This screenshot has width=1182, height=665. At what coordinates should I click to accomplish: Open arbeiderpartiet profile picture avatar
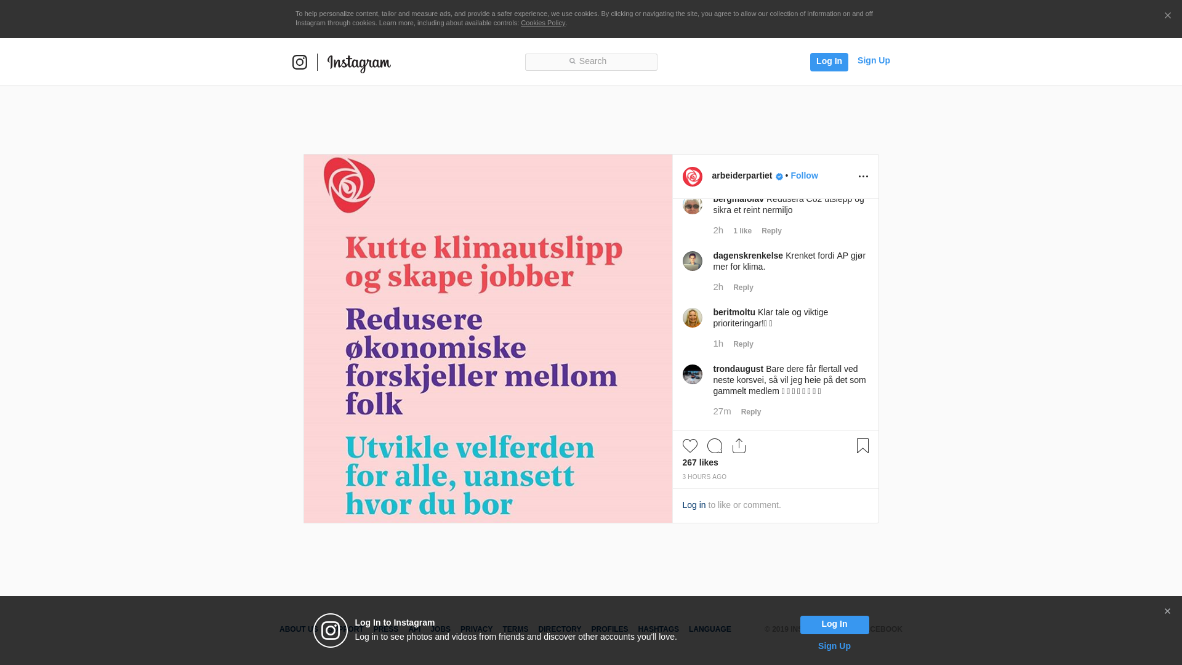pos(692,177)
